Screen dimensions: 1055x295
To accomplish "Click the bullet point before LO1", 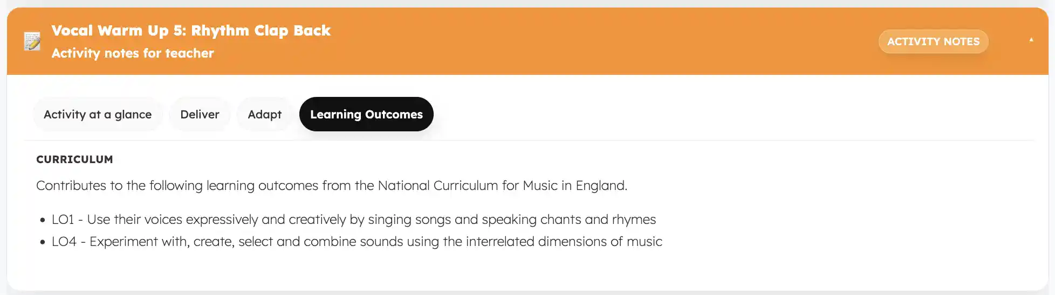I will click(x=43, y=220).
